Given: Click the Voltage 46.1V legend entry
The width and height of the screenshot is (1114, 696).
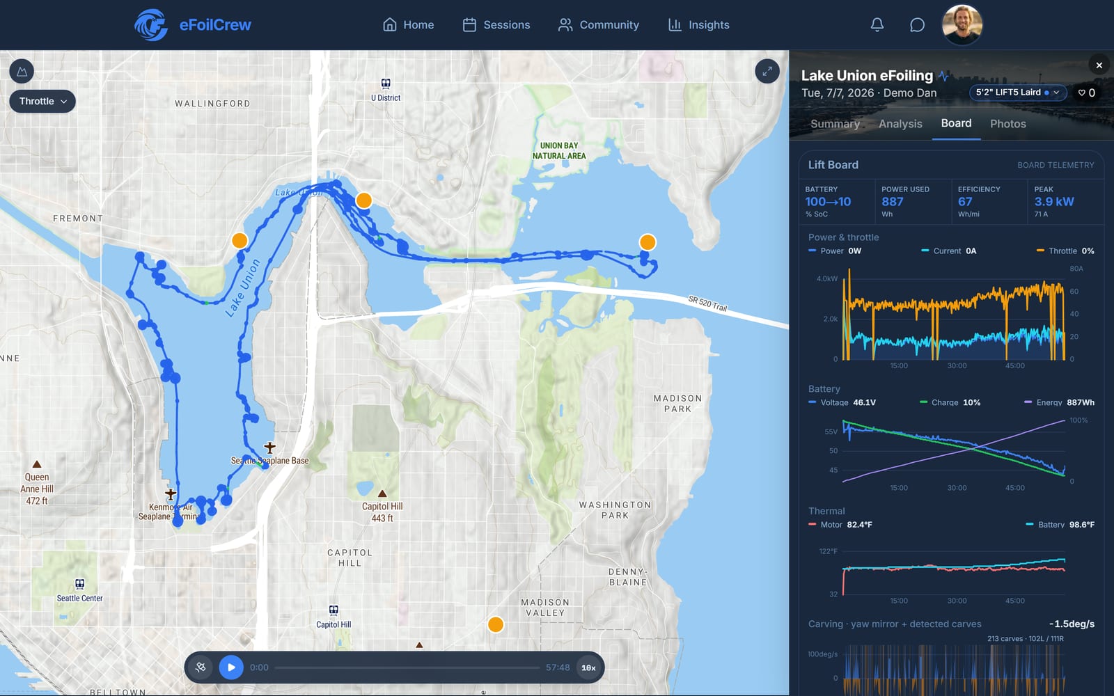Looking at the screenshot, I should 842,402.
